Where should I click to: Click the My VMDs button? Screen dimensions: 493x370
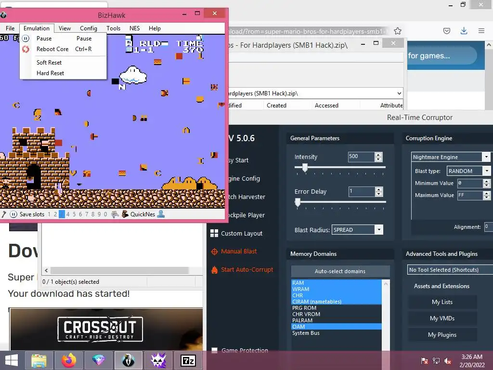pos(442,318)
